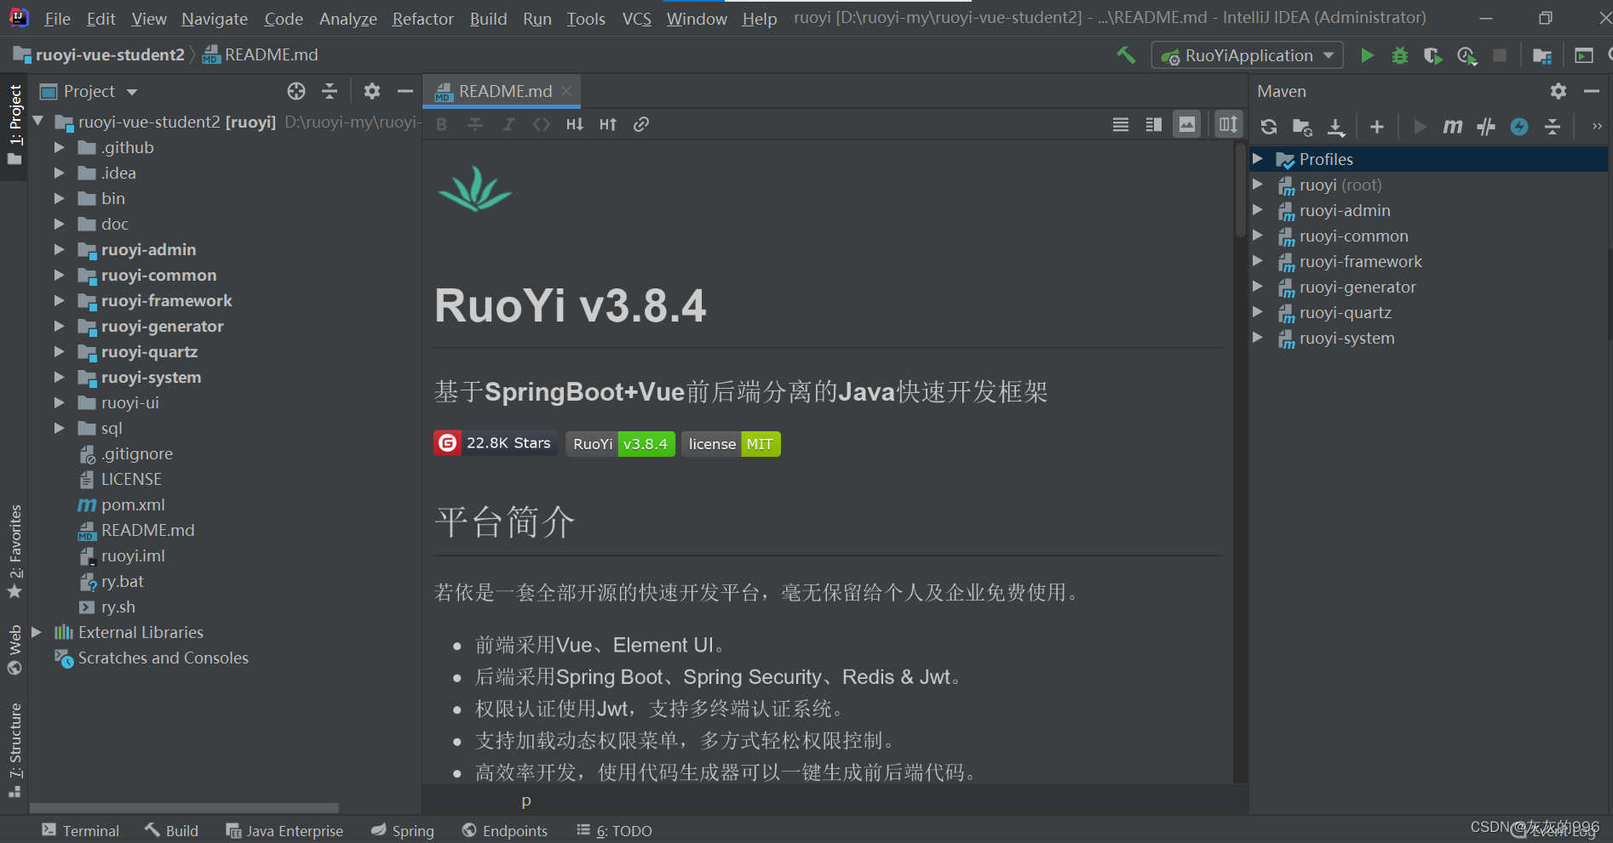
Task: Open the Terminal tool window
Action: click(81, 831)
